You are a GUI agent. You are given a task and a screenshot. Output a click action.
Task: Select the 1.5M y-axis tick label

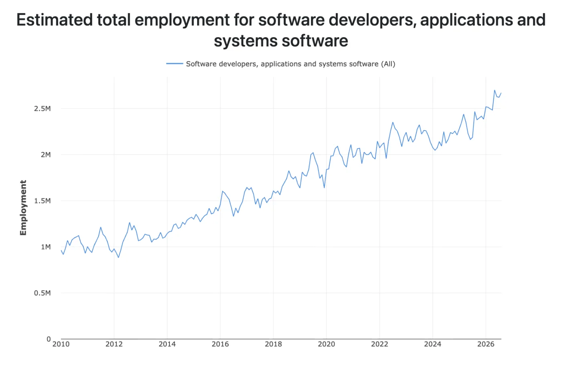(42, 201)
